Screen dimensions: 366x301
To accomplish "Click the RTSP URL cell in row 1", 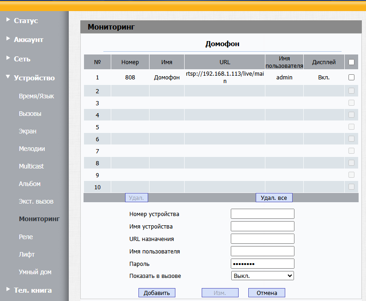I will 225,78.
